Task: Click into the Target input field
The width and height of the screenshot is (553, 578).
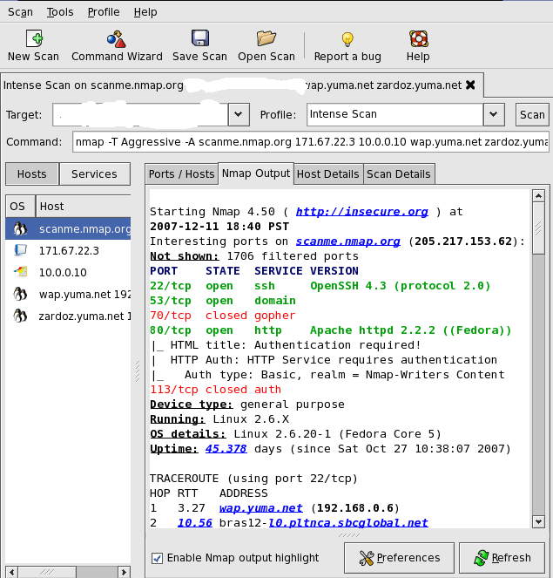Action: pyautogui.click(x=140, y=115)
